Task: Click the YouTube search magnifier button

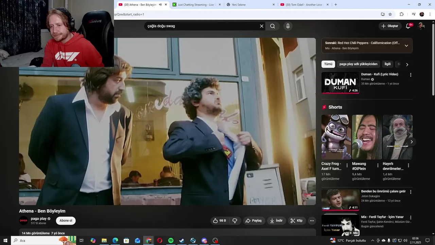Action: pos(273,26)
